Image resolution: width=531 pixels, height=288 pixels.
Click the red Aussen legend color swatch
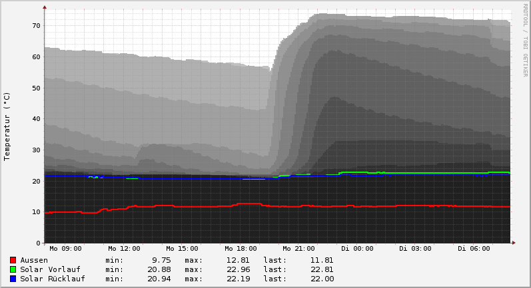click(x=13, y=260)
